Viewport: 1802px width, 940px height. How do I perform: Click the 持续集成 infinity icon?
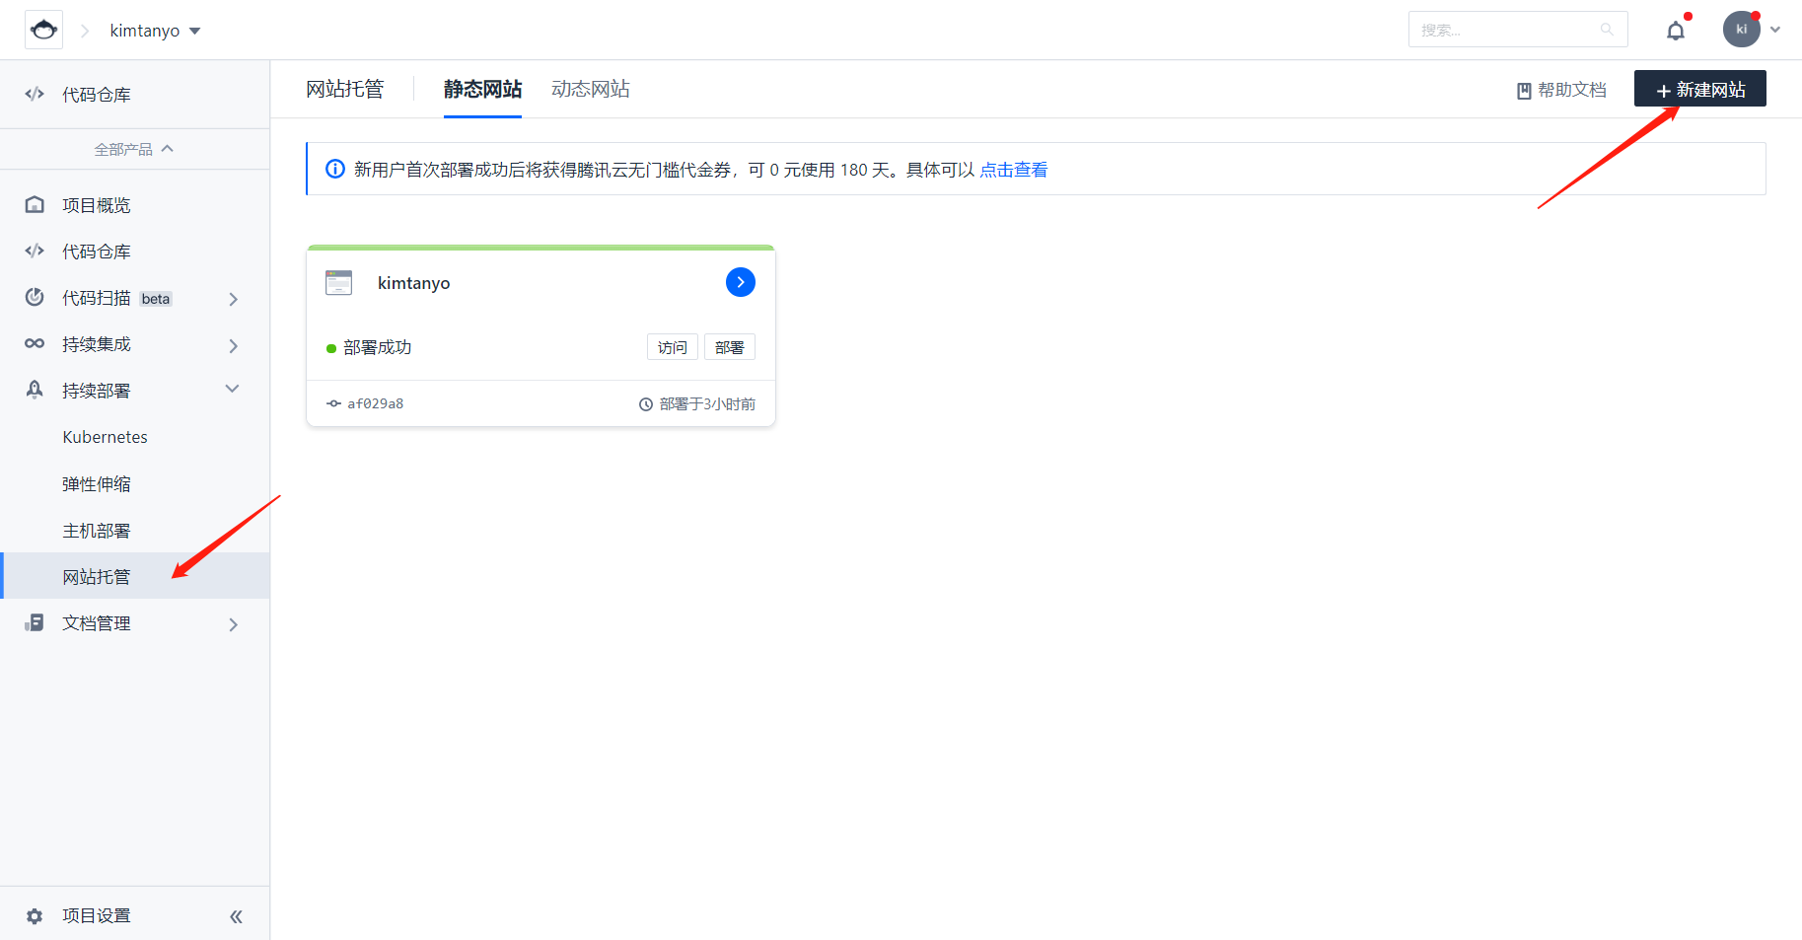[35, 343]
